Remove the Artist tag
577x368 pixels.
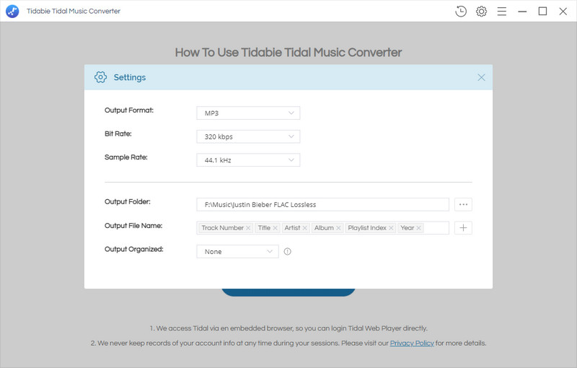(x=304, y=228)
